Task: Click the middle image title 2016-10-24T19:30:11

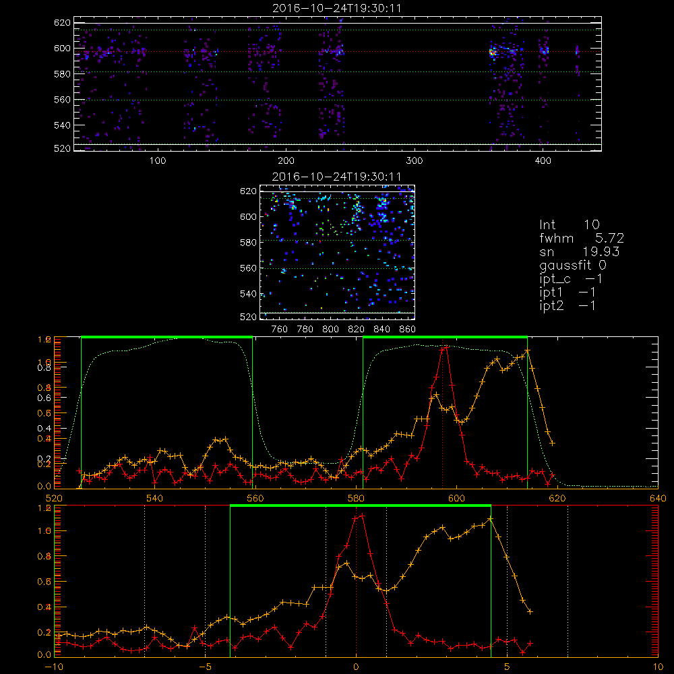Action: pyautogui.click(x=336, y=177)
